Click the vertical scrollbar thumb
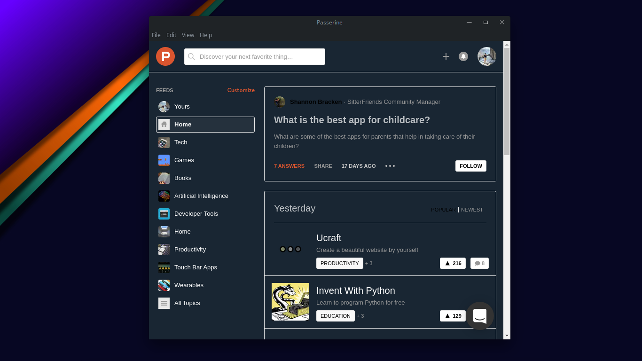This screenshot has width=642, height=361. (x=507, y=102)
